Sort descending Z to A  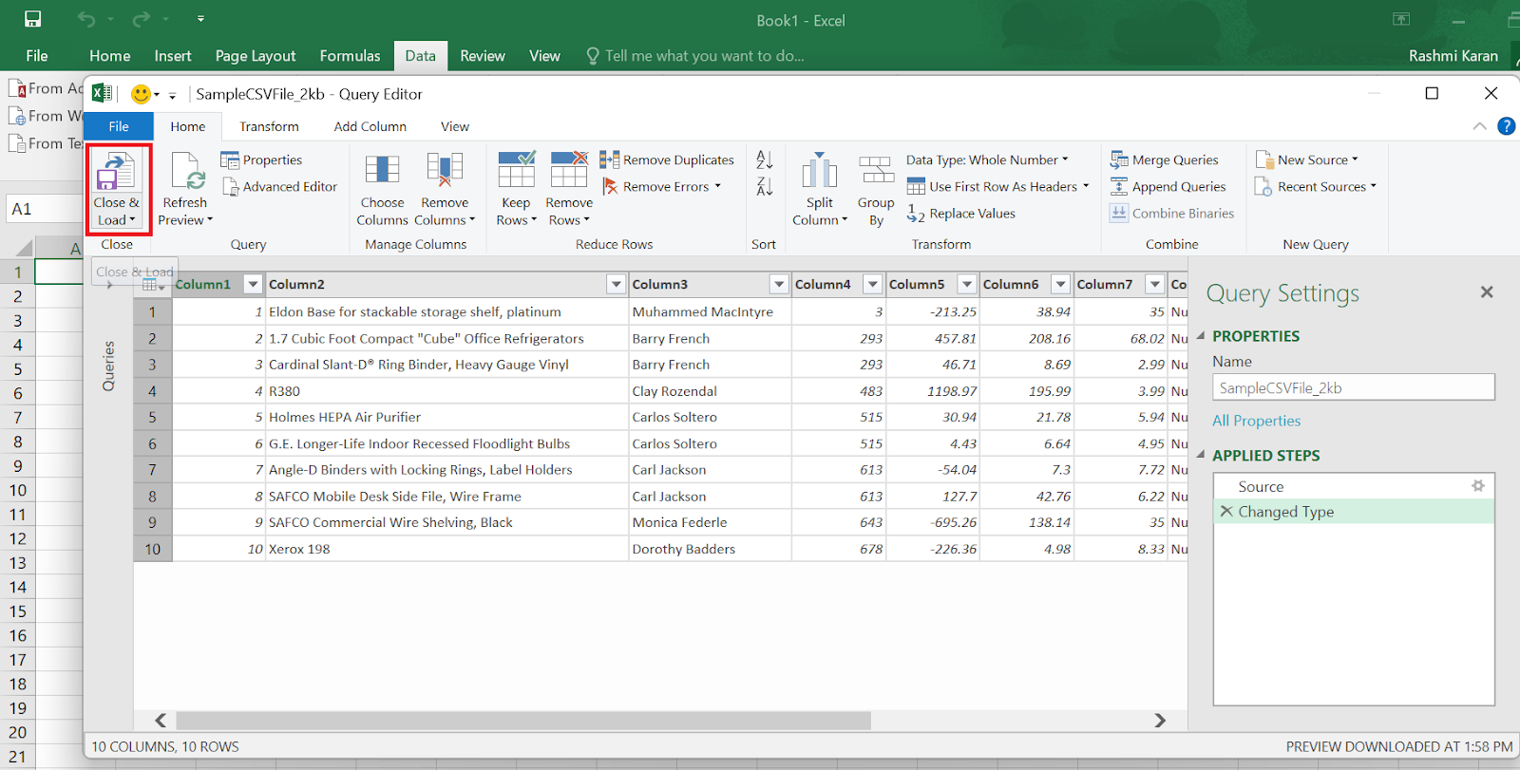pos(765,186)
